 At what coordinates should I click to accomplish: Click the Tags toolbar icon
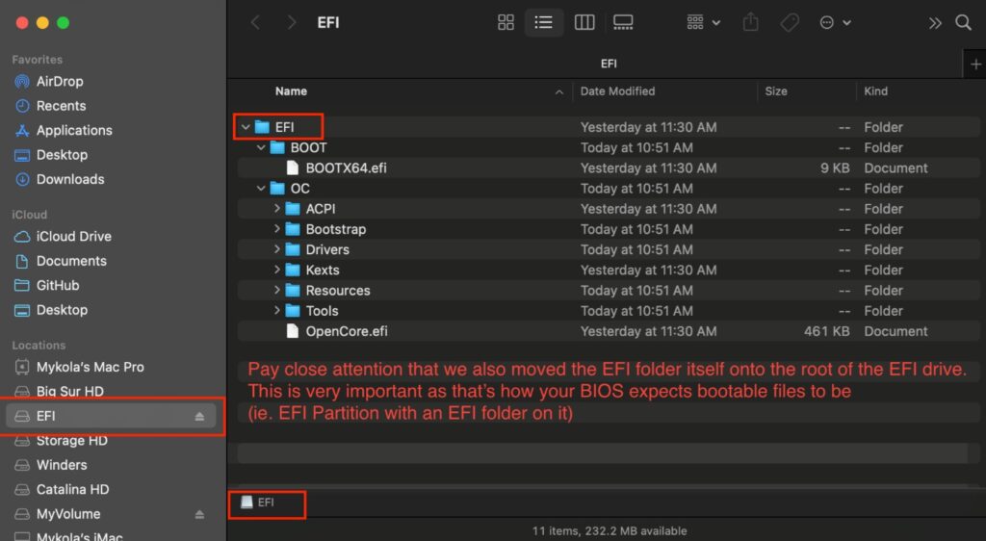pyautogui.click(x=790, y=22)
